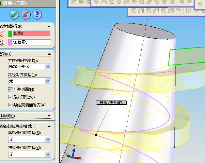The width and height of the screenshot is (205, 163).
Task: Click the X axis of the coordinate triad
Action: point(77,158)
